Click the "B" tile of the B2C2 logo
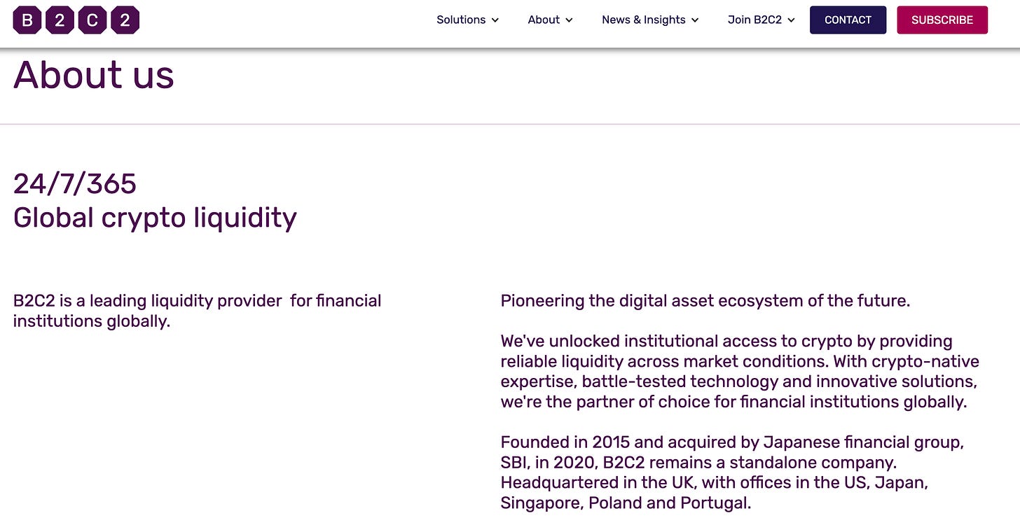The width and height of the screenshot is (1020, 525). point(27,20)
